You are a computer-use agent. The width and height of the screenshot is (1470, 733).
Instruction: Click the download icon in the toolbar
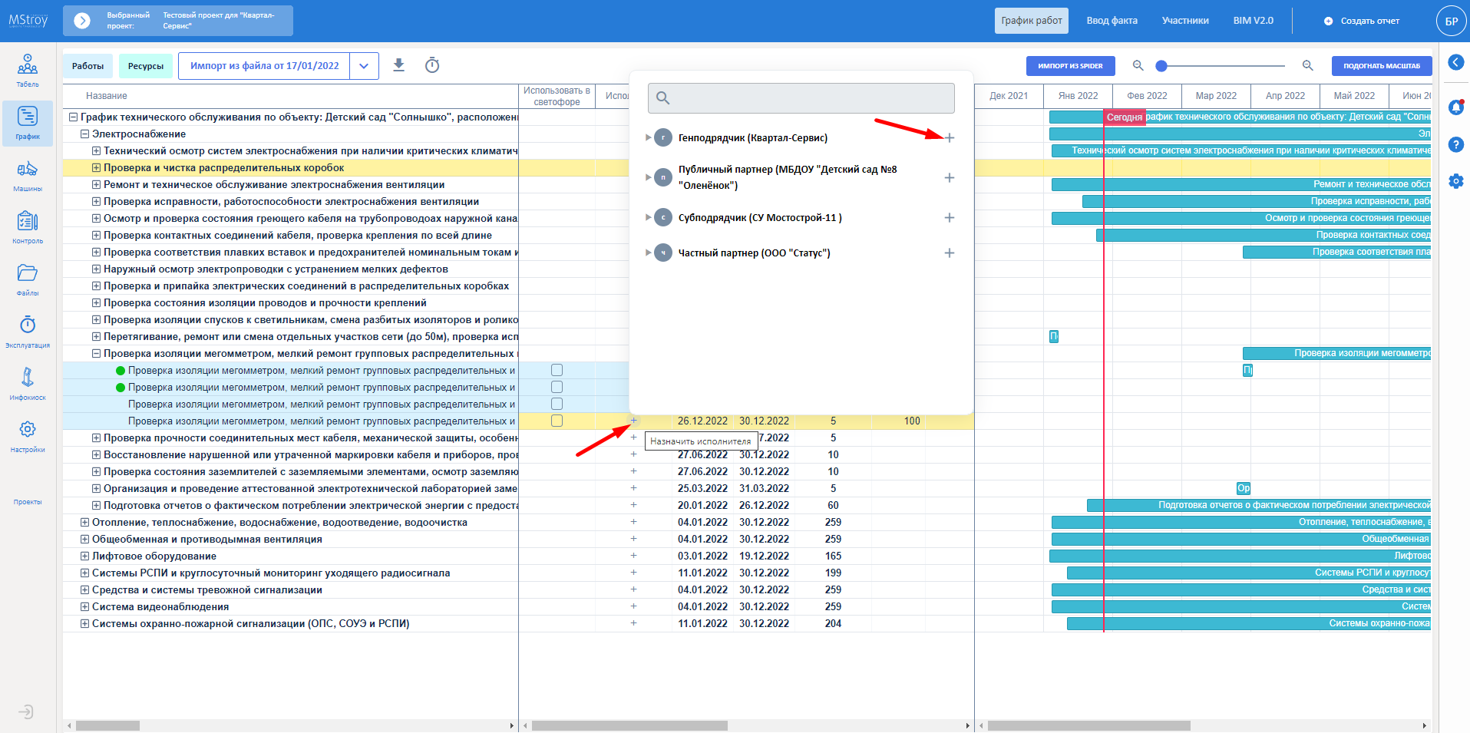point(398,65)
